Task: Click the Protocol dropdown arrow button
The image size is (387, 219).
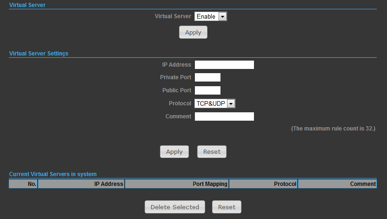Action: pyautogui.click(x=231, y=103)
